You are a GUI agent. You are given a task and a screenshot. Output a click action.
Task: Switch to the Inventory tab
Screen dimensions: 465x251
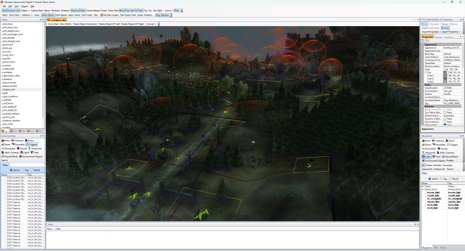(449, 37)
